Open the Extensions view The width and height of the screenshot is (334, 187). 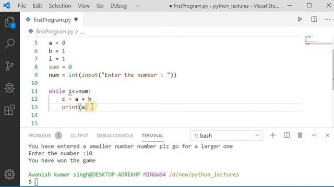click(x=10, y=110)
